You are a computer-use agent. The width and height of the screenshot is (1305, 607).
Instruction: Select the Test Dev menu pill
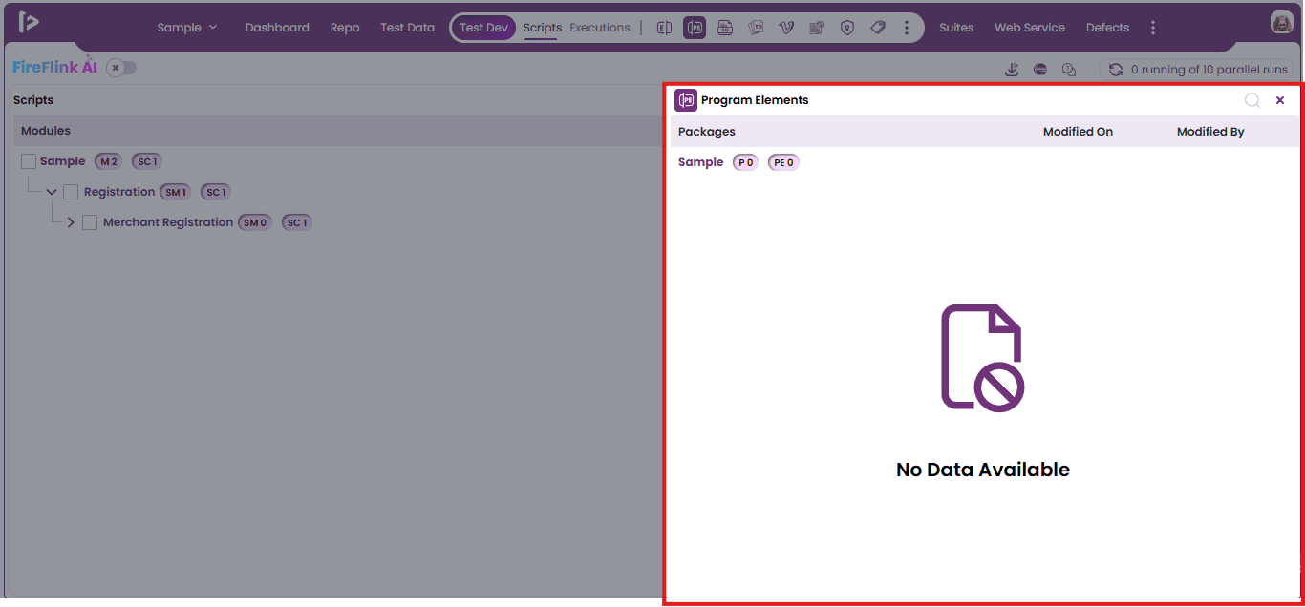483,28
